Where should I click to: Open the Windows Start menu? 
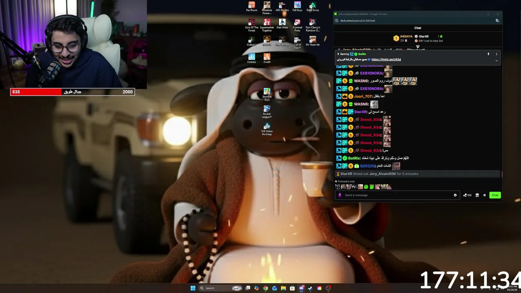click(x=193, y=288)
